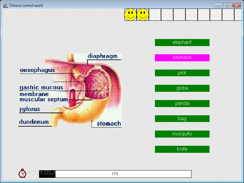
Task: Select the highlighted 'stomach' answer
Action: 182,58
